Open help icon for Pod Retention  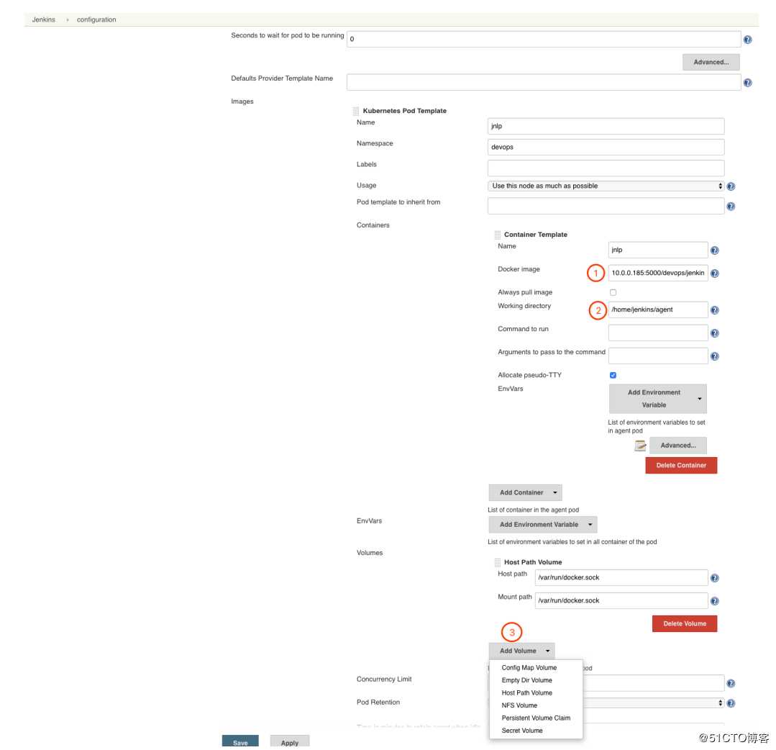pos(731,703)
